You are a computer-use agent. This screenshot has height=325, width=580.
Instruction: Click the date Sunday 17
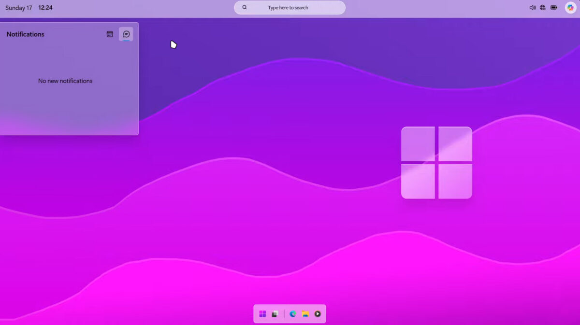click(18, 8)
